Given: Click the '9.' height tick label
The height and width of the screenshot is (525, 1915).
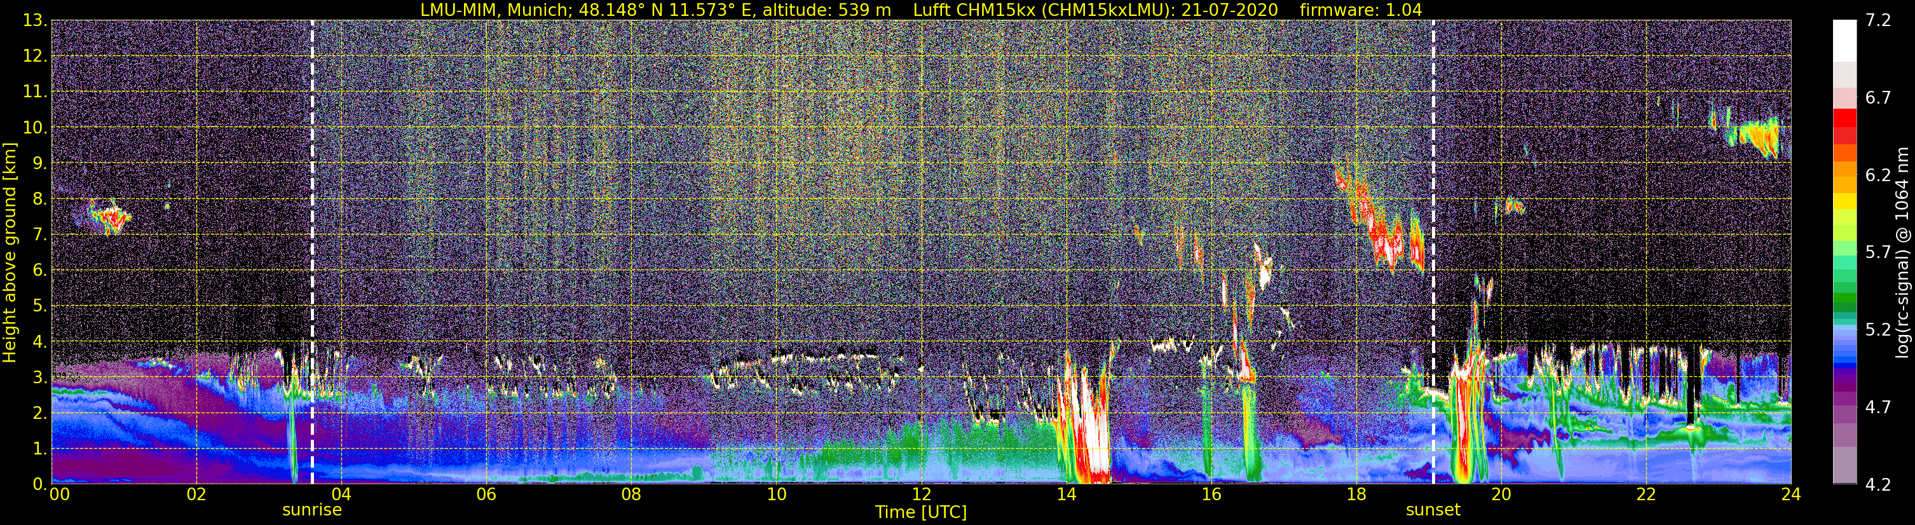Looking at the screenshot, I should tap(39, 163).
